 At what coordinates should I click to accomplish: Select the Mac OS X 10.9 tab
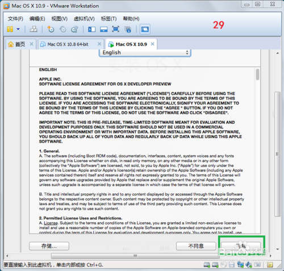[131, 44]
